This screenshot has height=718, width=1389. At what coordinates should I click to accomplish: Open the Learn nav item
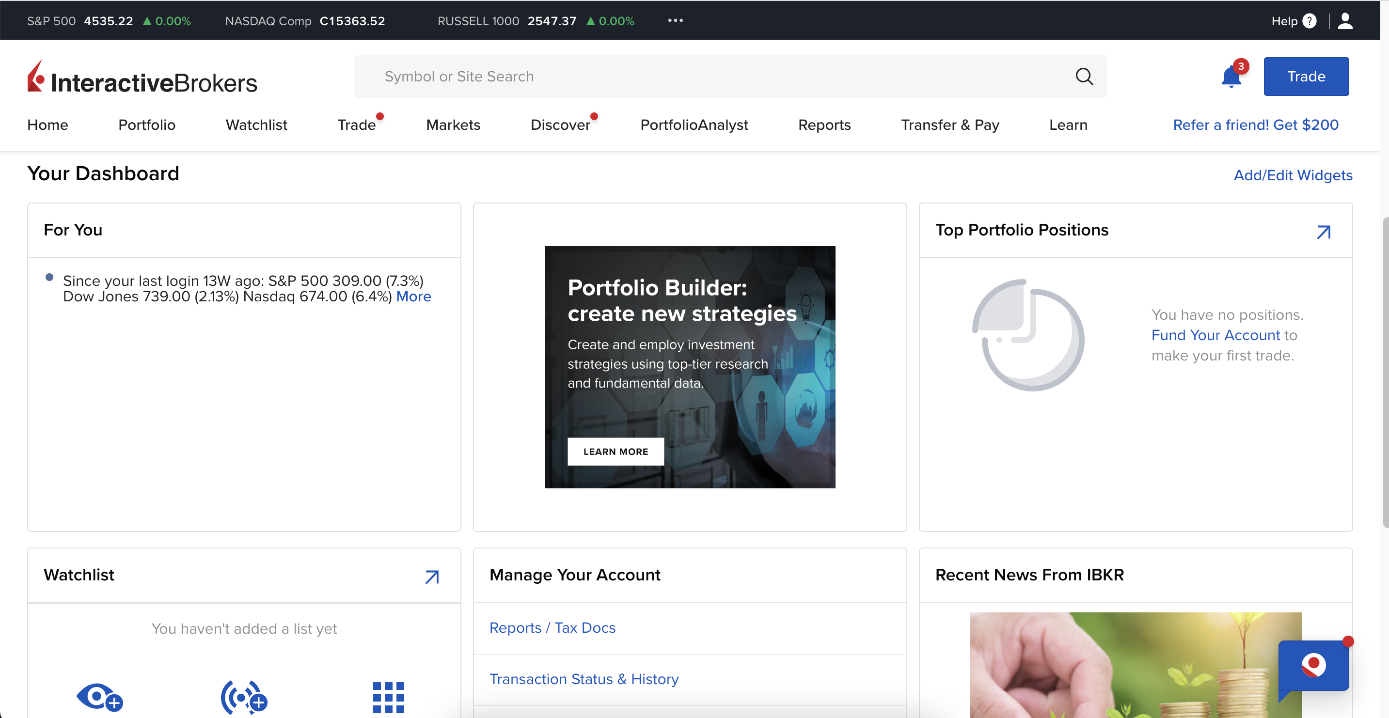[1068, 125]
